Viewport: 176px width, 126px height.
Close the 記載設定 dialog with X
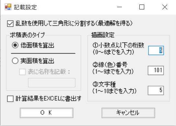(x=165, y=7)
